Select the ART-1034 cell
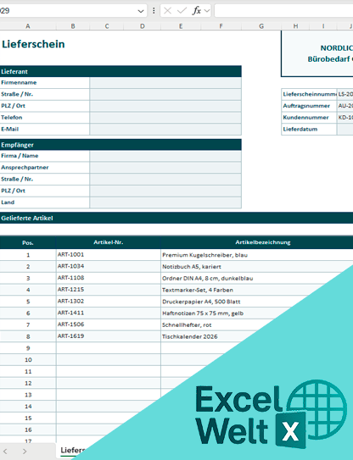 108,266
